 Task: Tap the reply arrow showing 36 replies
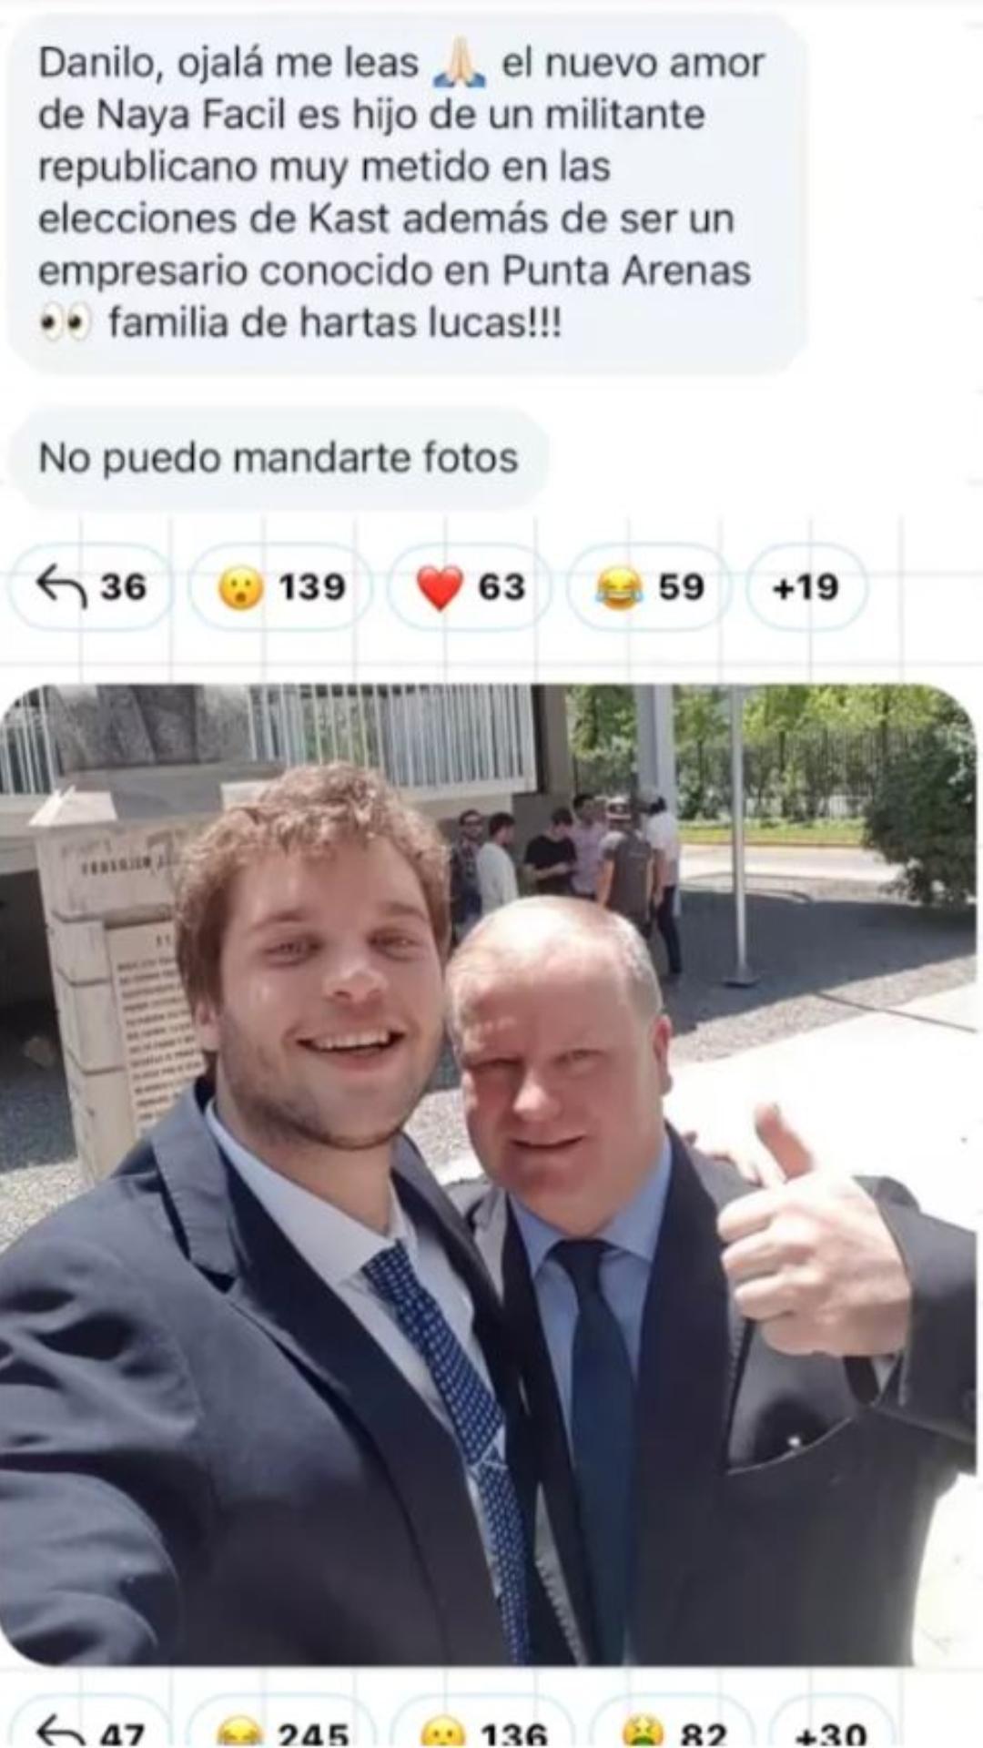90,587
